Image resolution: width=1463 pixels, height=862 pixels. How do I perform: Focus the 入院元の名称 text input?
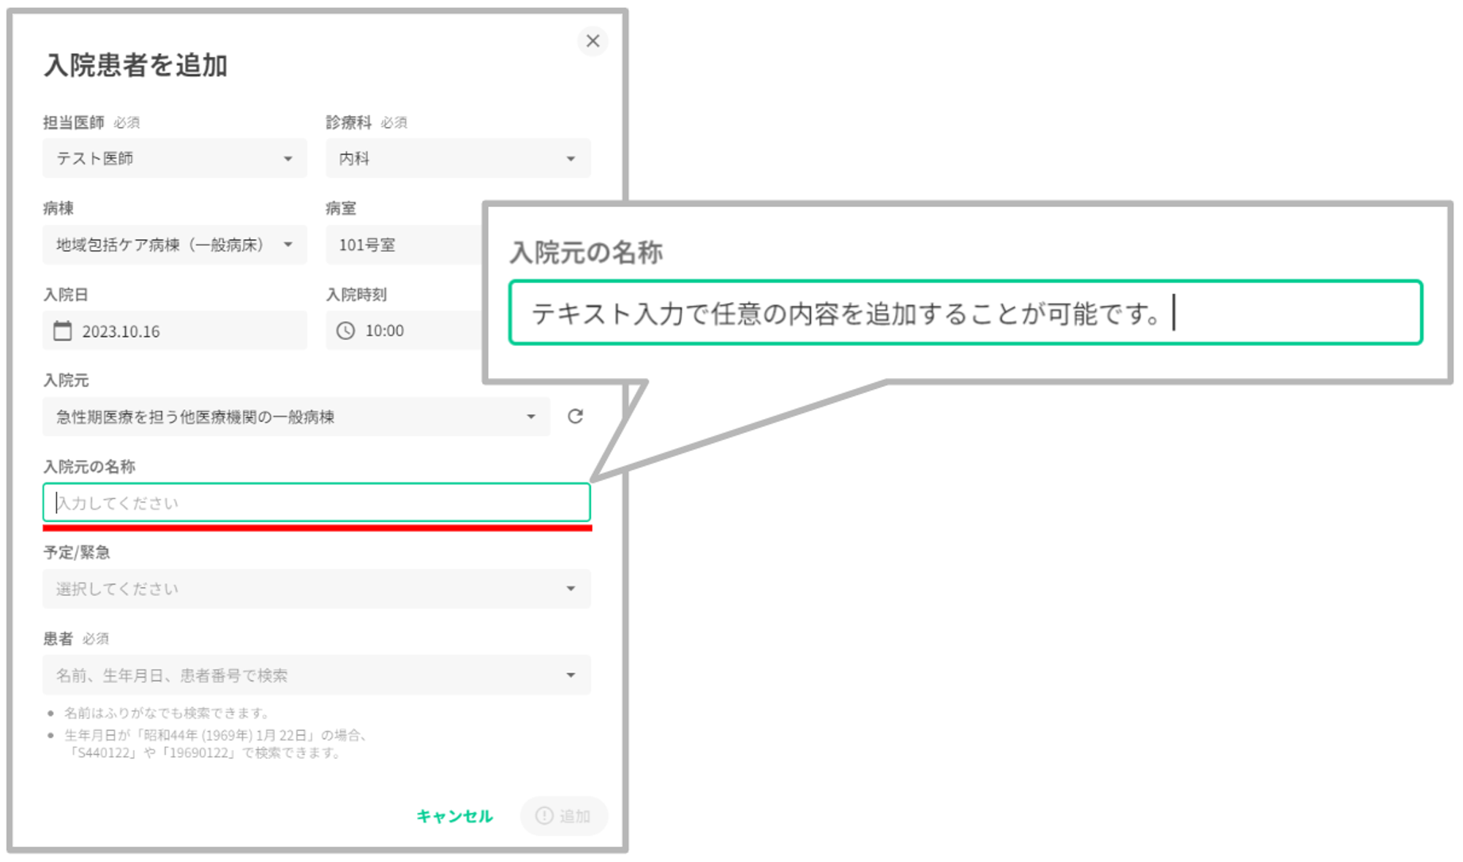(x=316, y=503)
